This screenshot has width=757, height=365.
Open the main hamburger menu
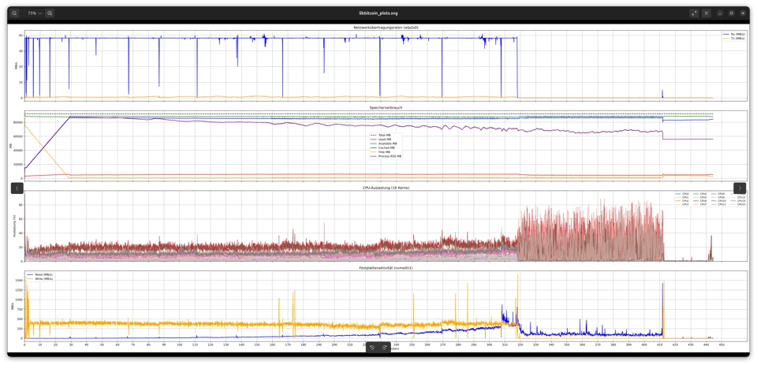tap(707, 13)
